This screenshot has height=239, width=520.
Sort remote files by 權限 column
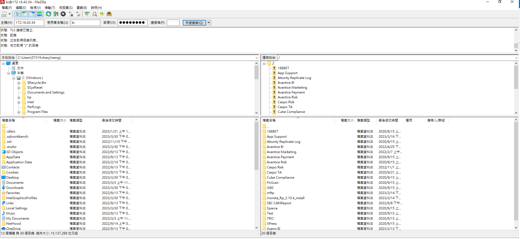point(415,120)
